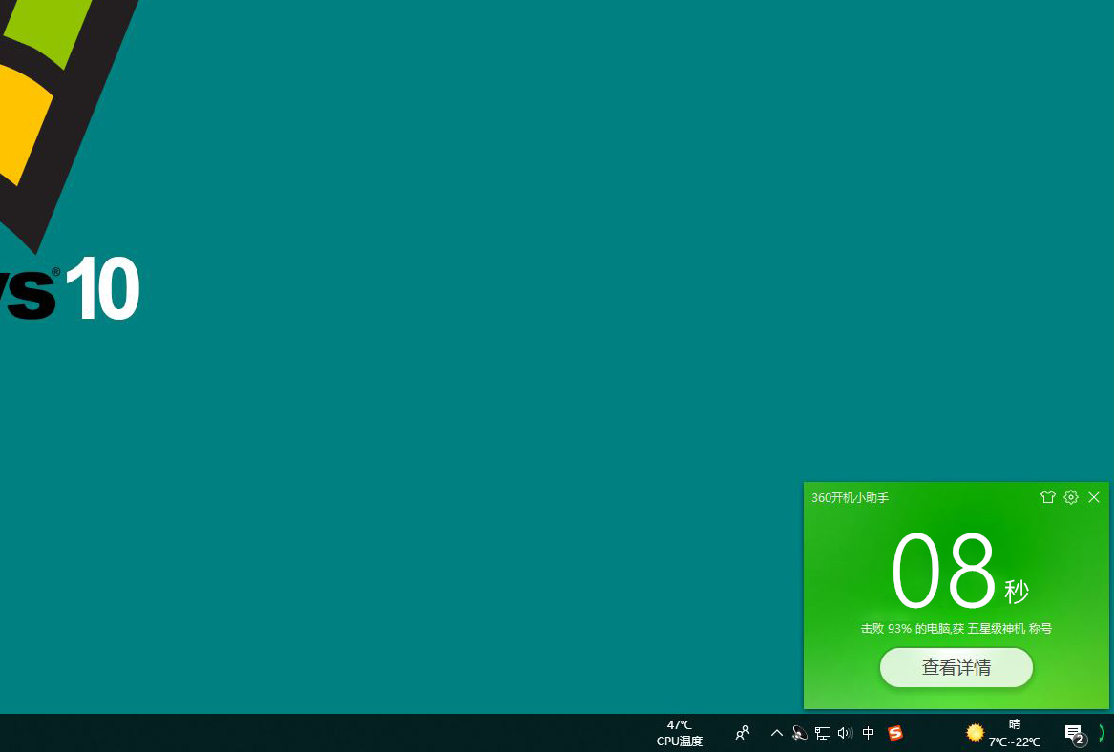
Task: Toggle the 中 input language indicator
Action: [868, 733]
